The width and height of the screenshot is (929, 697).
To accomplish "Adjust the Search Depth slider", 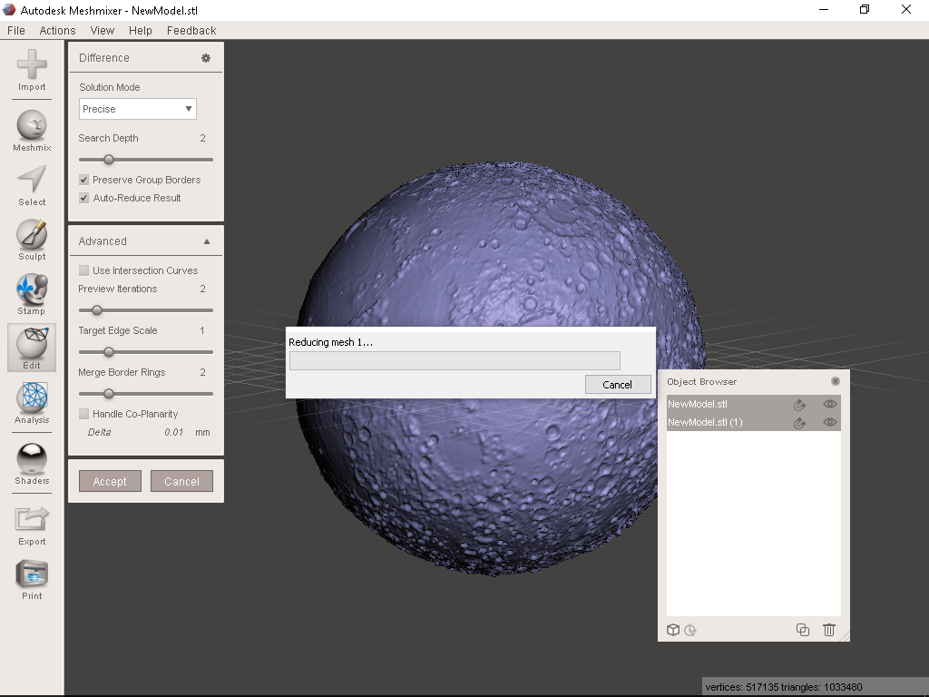I will coord(109,160).
